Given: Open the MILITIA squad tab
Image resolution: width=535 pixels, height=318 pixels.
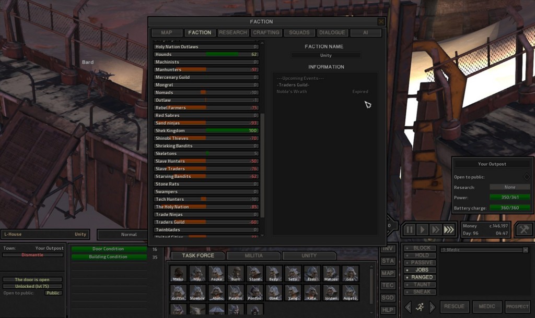Looking at the screenshot, I should pyautogui.click(x=253, y=255).
